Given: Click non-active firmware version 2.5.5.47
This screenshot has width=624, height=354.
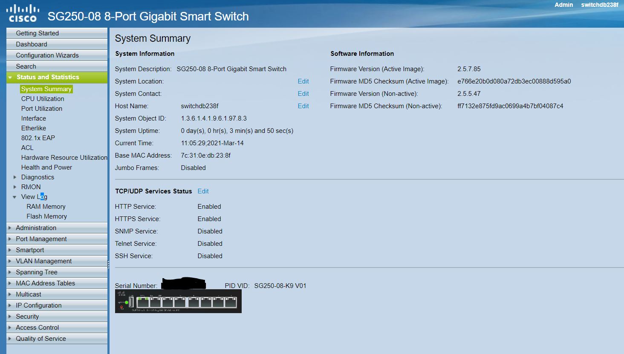Looking at the screenshot, I should [469, 94].
